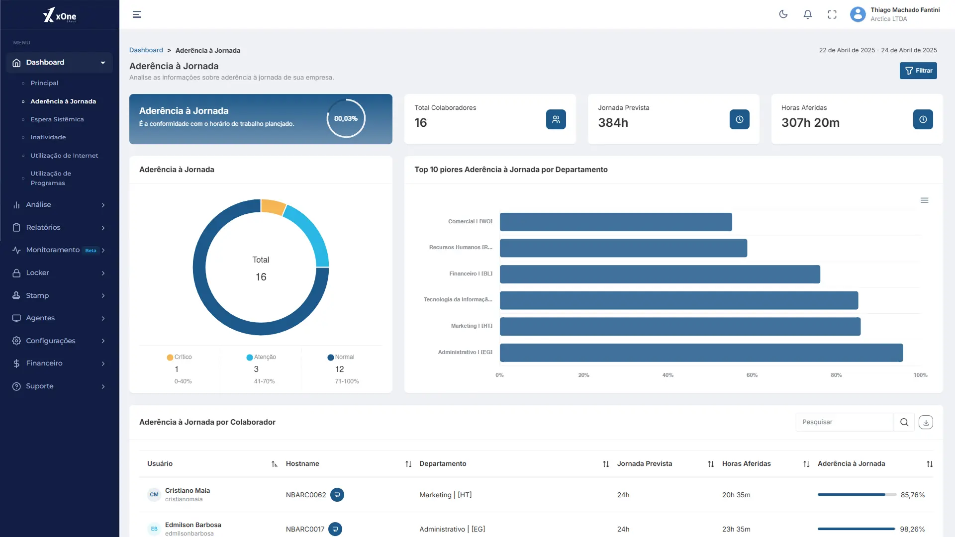Screen dimensions: 955x537
Task: Toggle sidebar hamburger menu icon
Action: [137, 14]
